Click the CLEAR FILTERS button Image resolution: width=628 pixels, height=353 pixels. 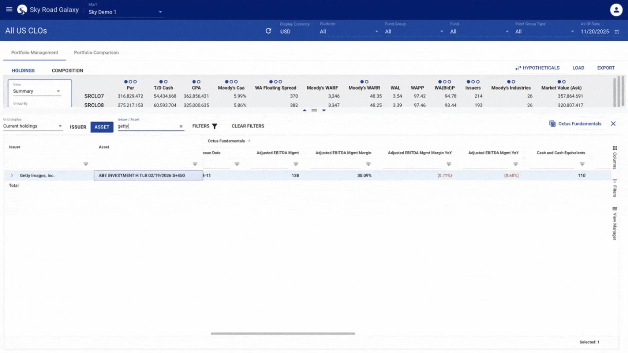tap(248, 126)
